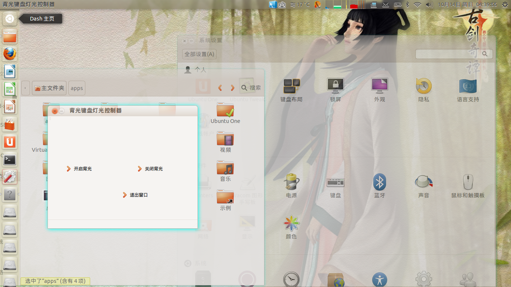Click 退出窗口 to exit the controller

pyautogui.click(x=135, y=195)
